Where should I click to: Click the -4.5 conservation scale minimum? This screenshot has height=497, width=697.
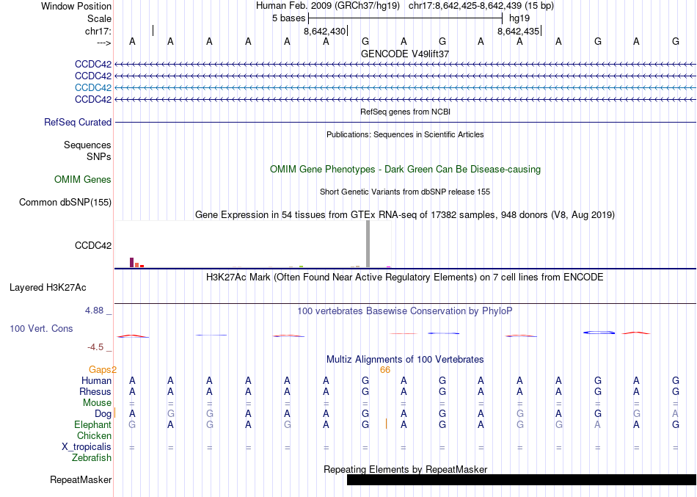point(95,347)
